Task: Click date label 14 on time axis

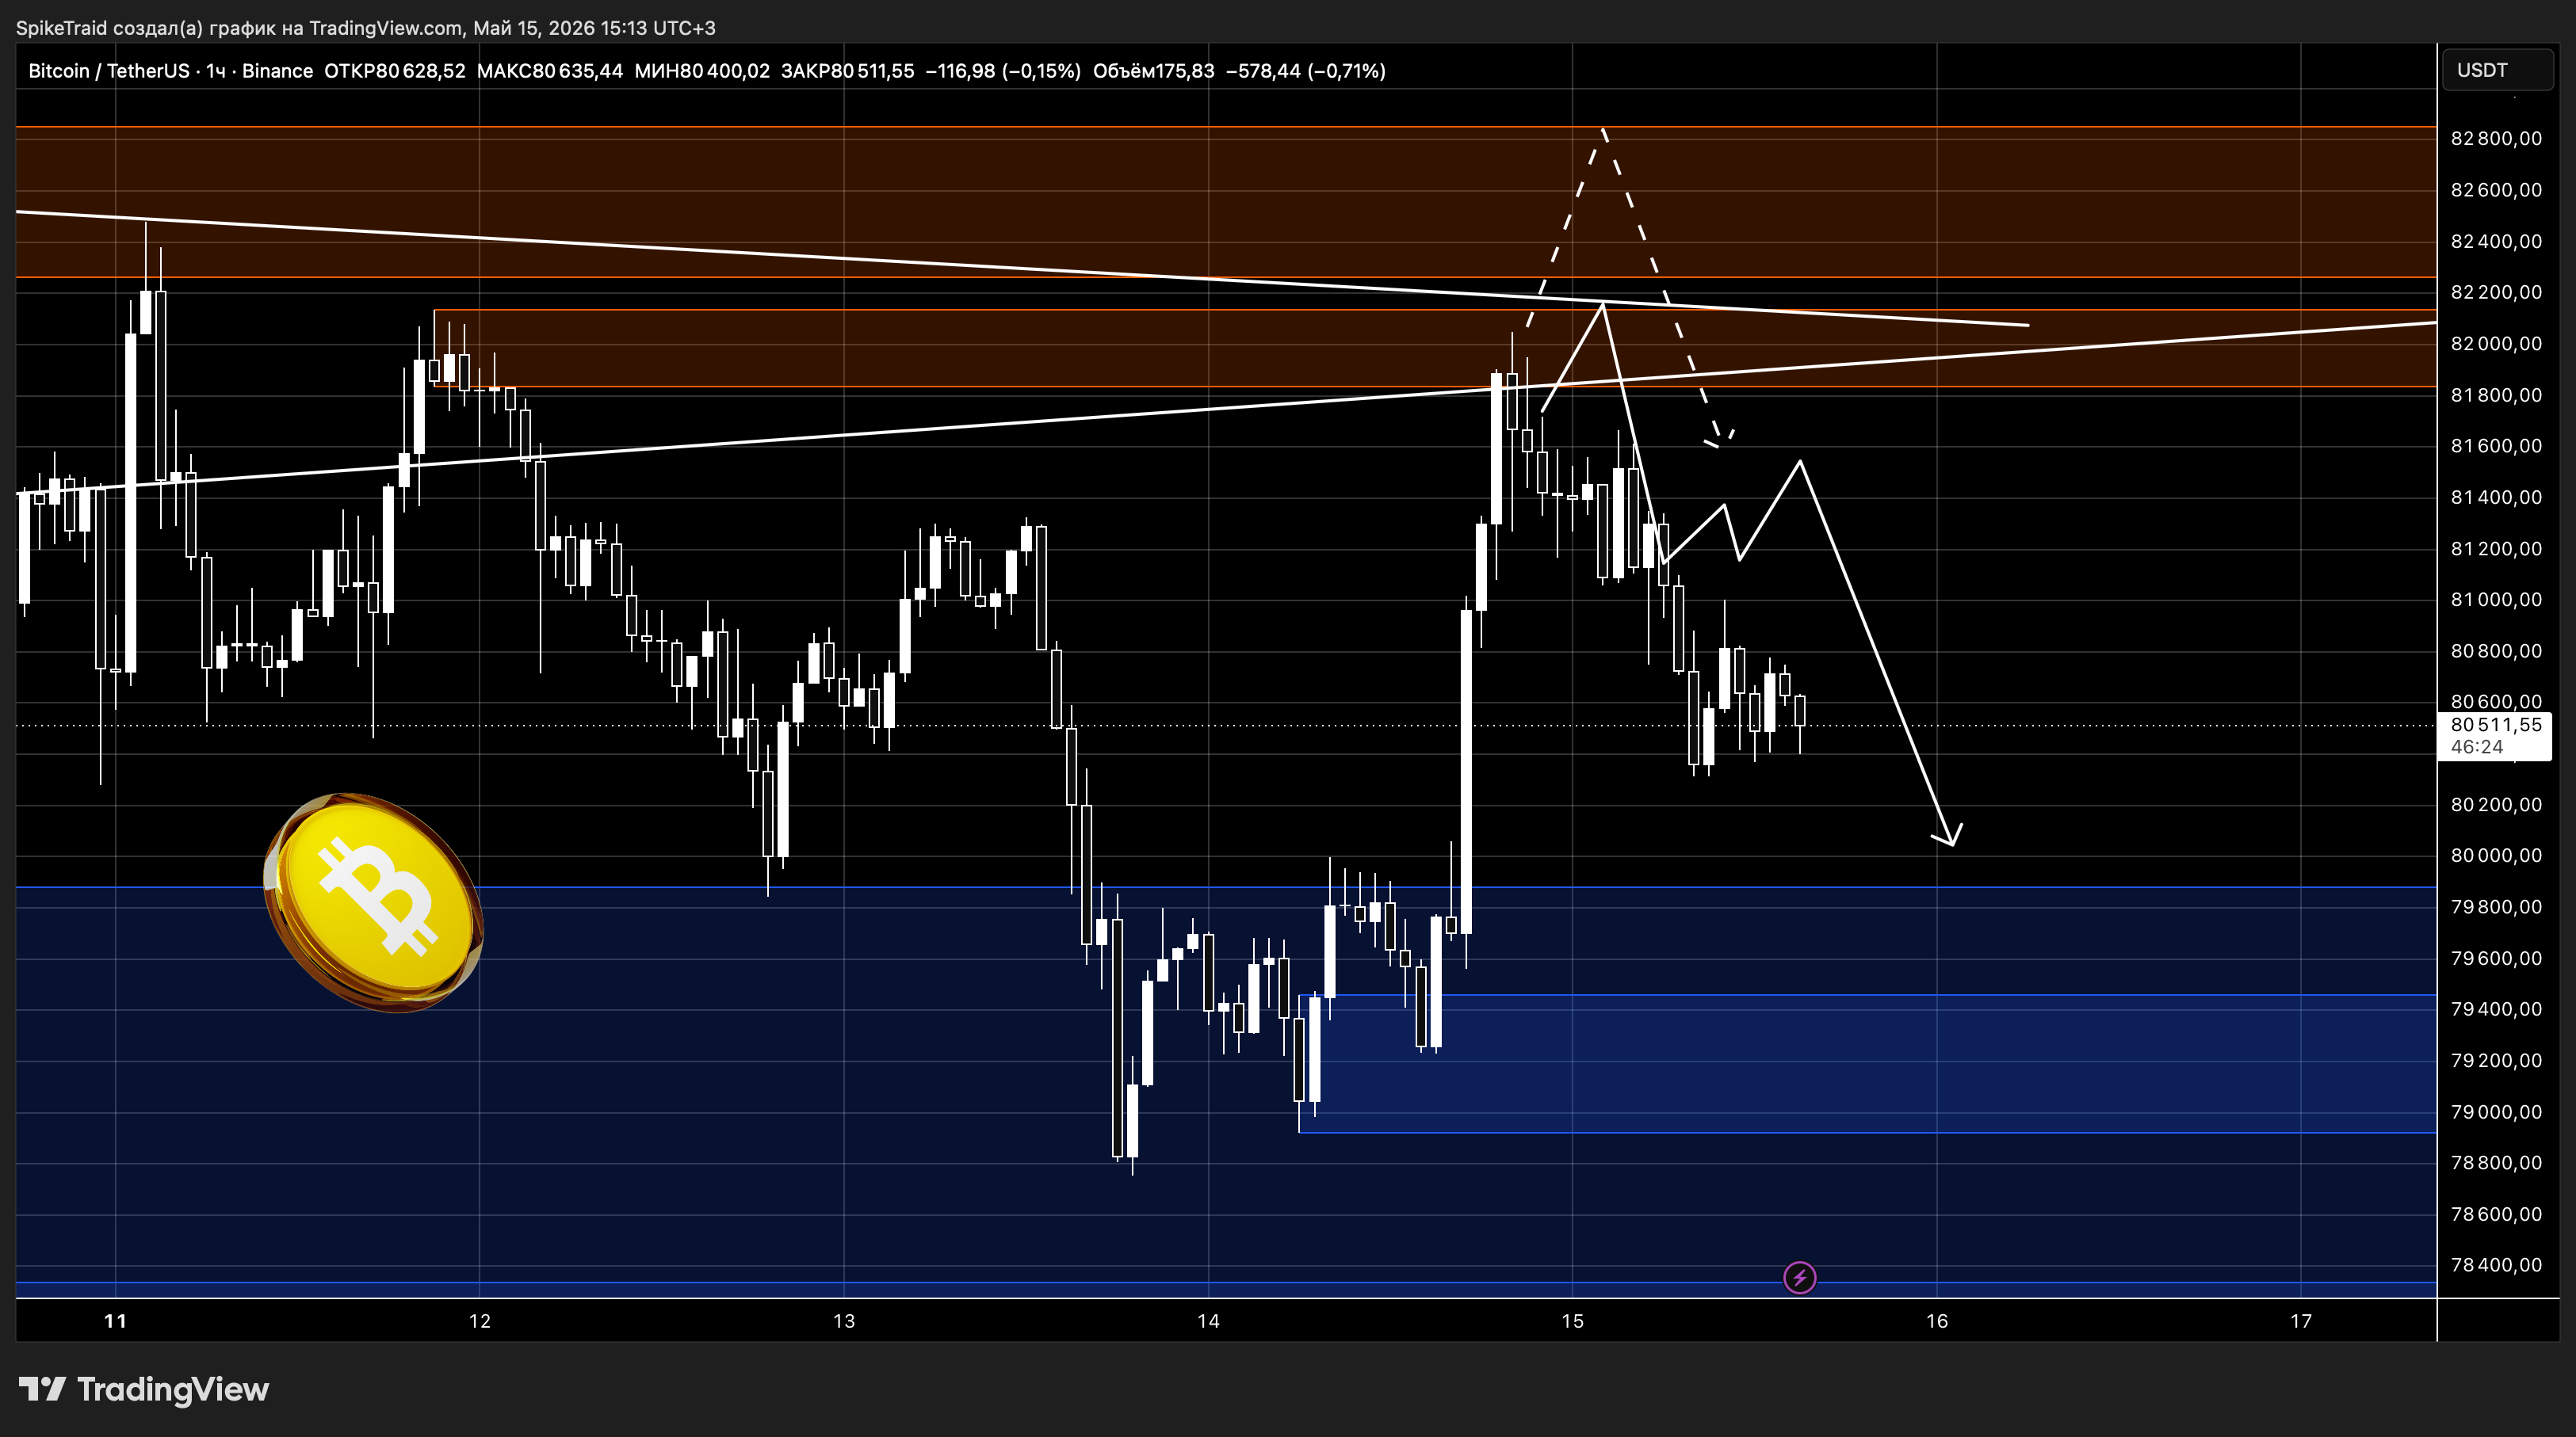Action: click(x=1208, y=1321)
